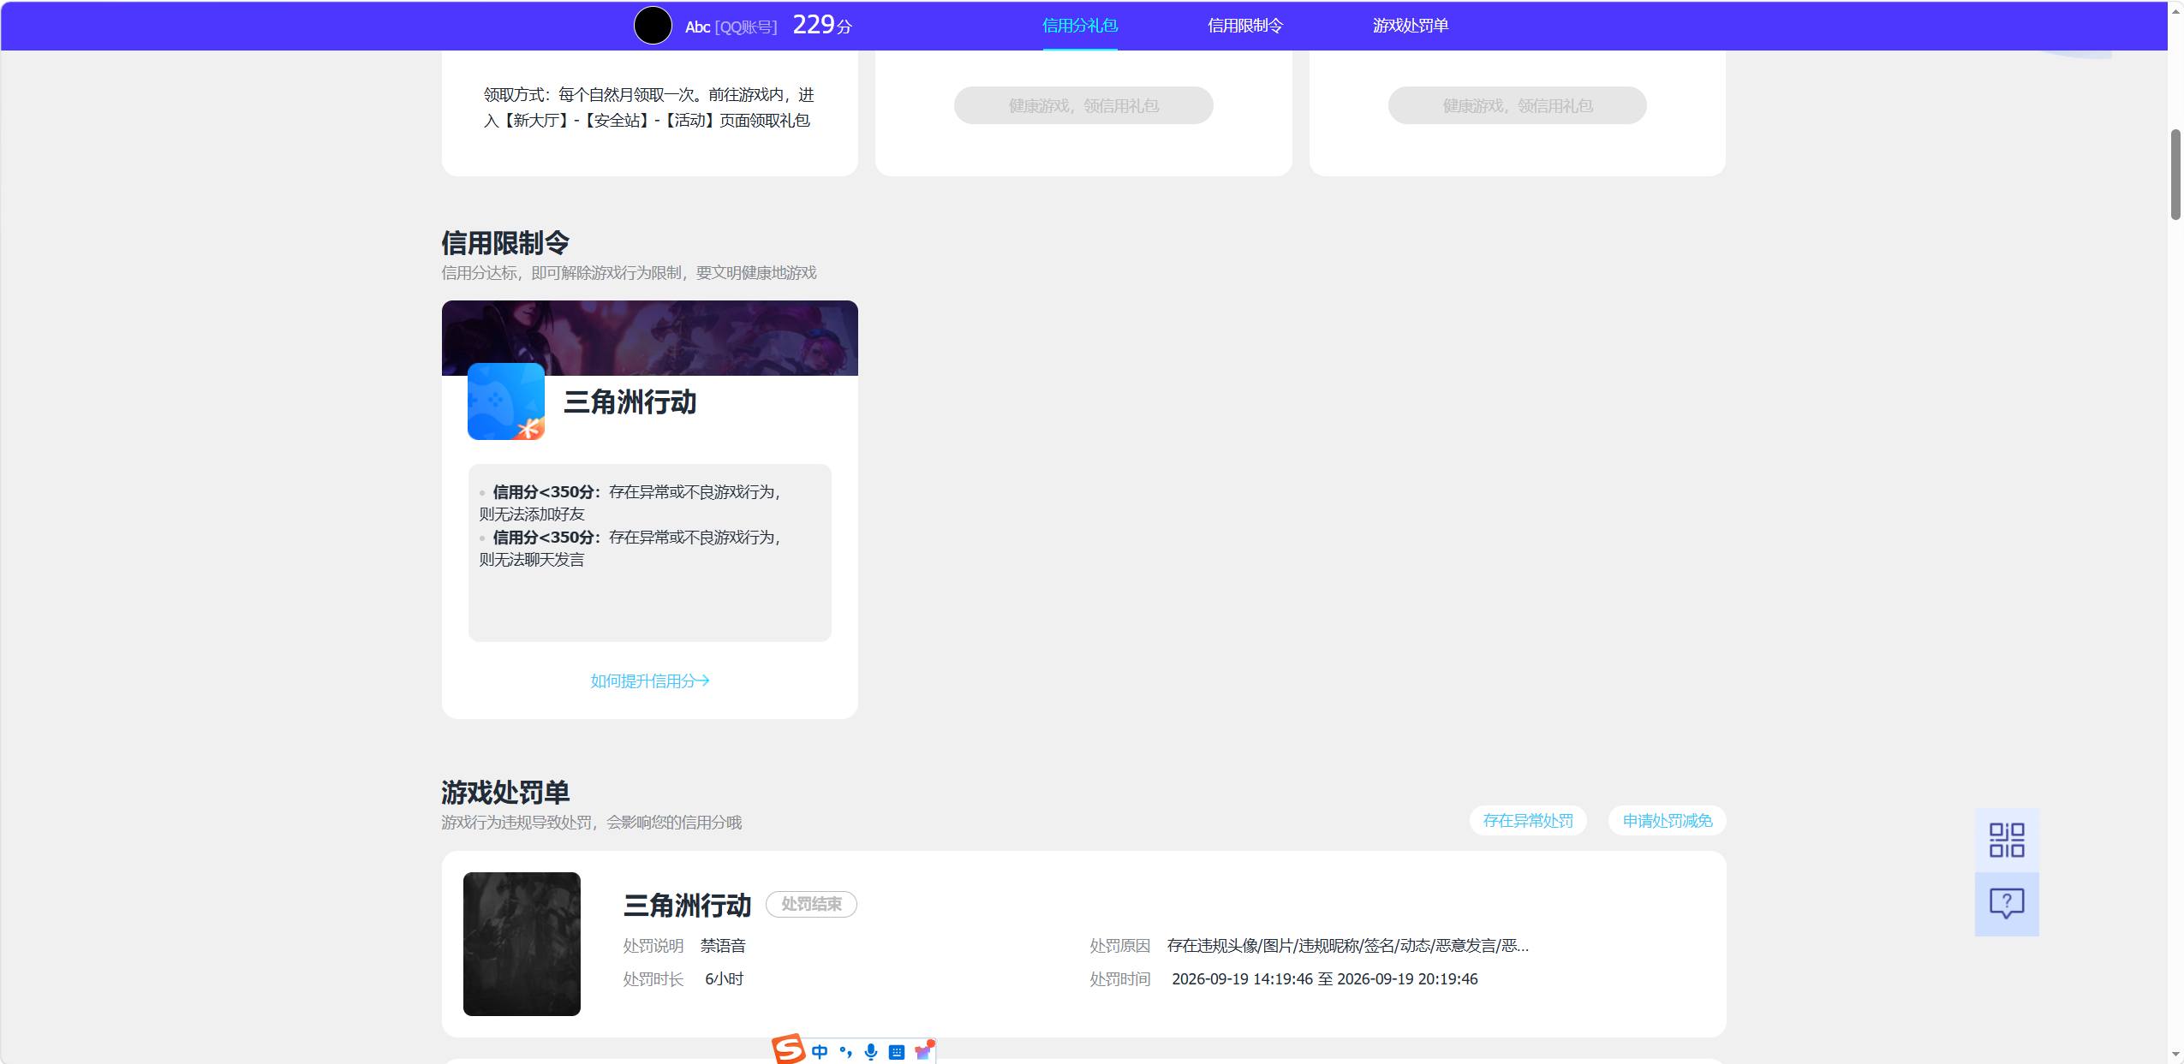
Task: Click scrollbar up arrow
Action: click(2175, 10)
